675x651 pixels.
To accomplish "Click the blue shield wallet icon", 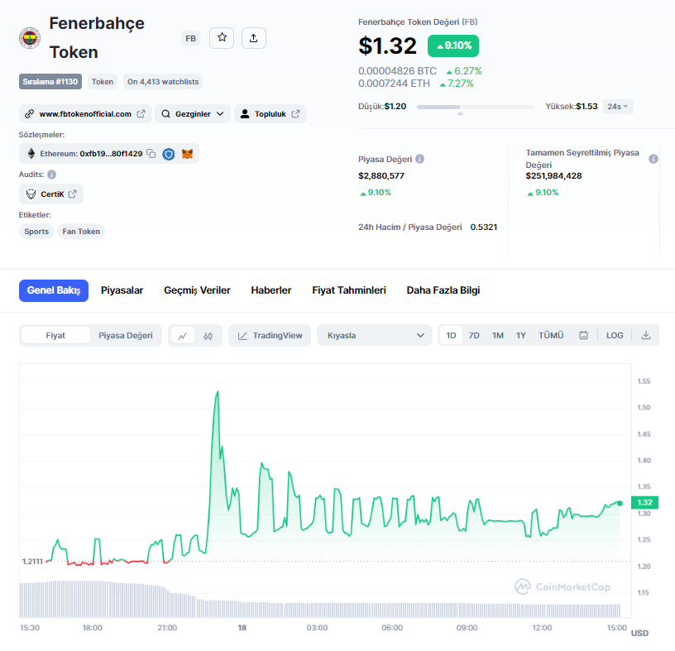I will (169, 154).
